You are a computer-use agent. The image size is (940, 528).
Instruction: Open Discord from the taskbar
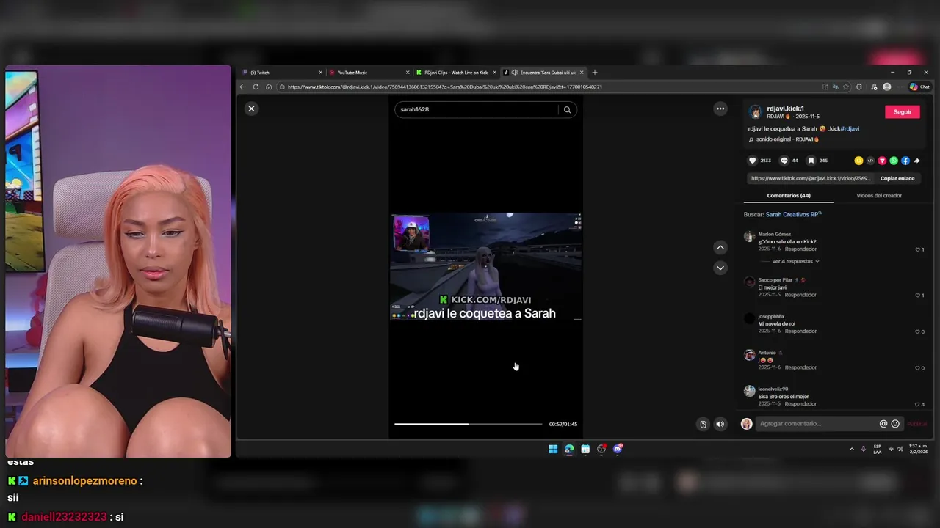click(618, 450)
